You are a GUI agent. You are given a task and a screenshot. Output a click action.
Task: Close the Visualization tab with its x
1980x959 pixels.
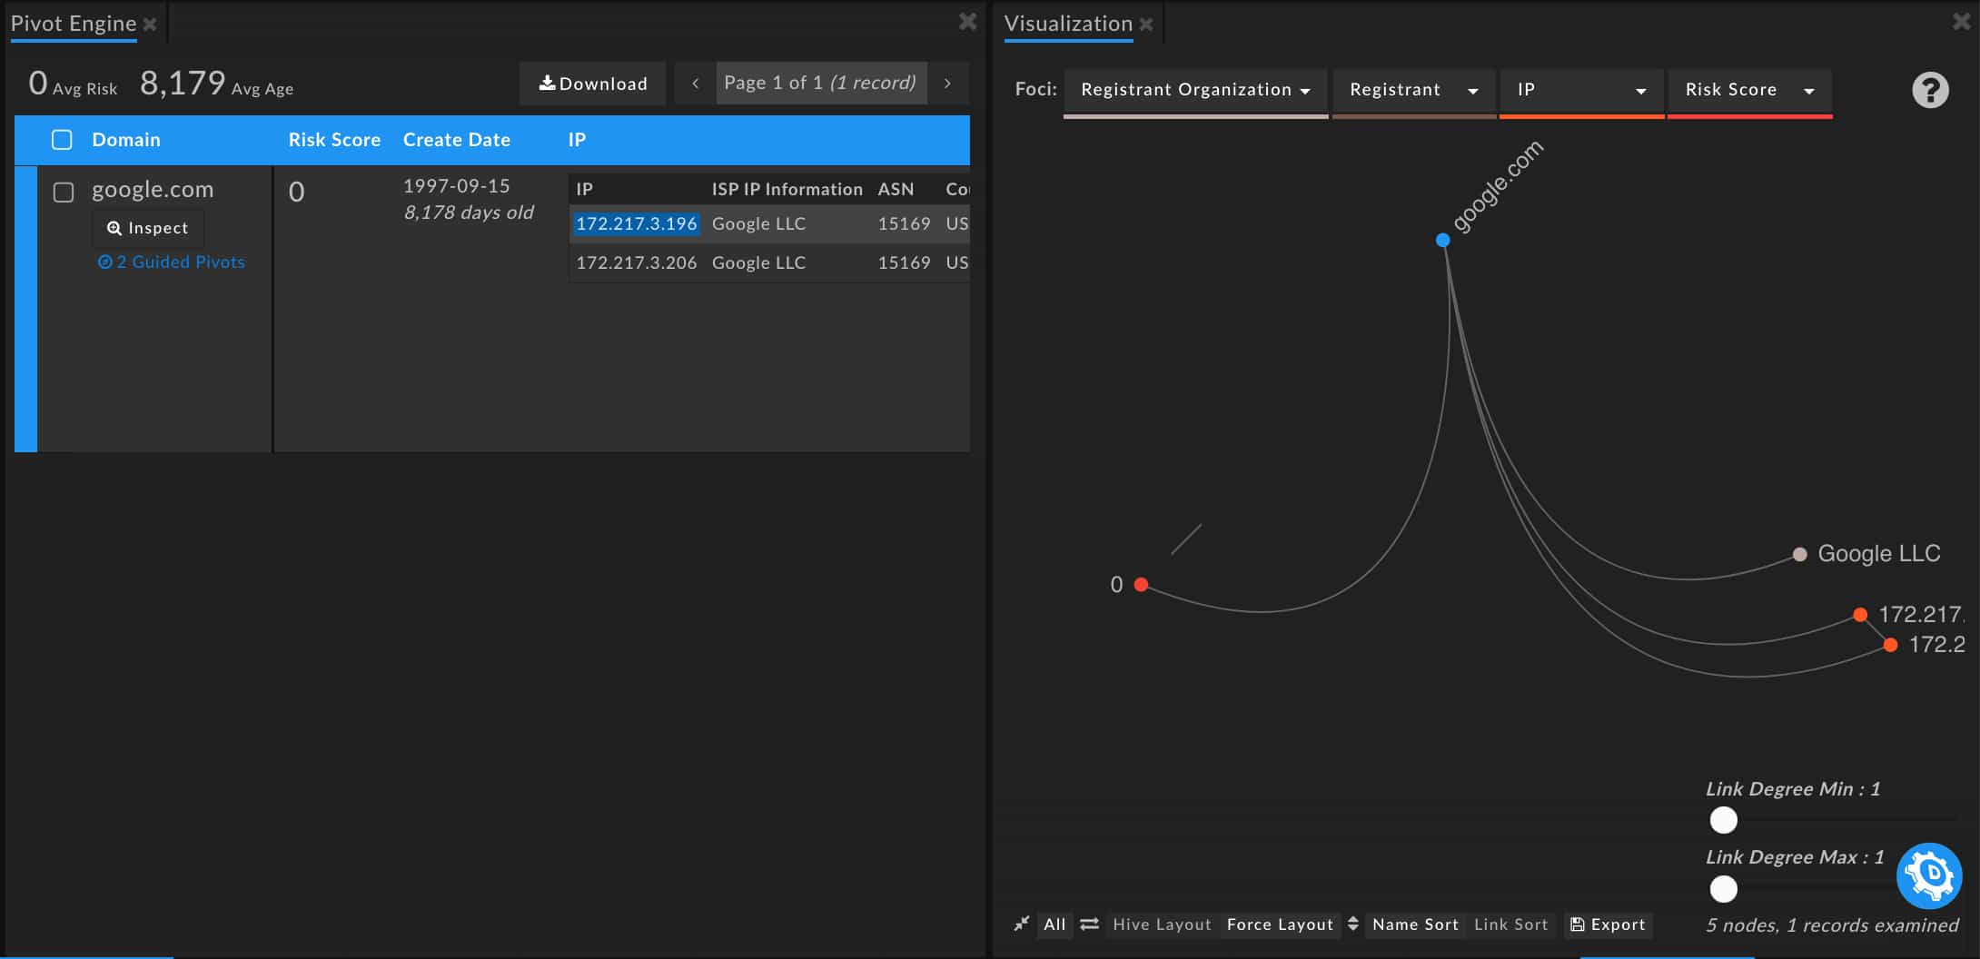1146,25
